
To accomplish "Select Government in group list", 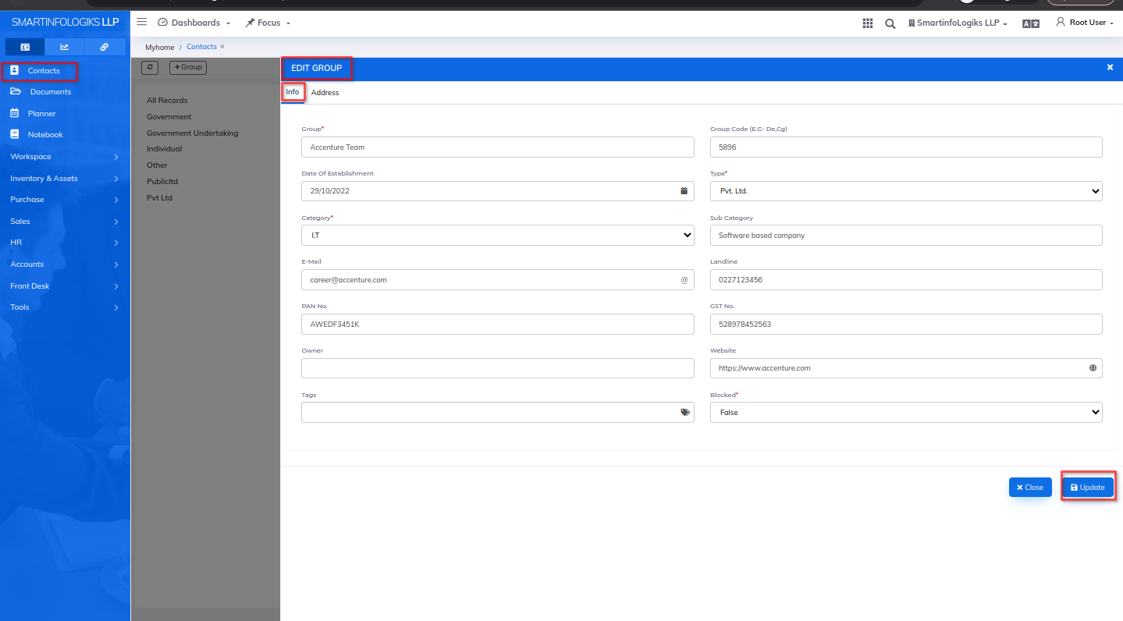I will tap(169, 117).
